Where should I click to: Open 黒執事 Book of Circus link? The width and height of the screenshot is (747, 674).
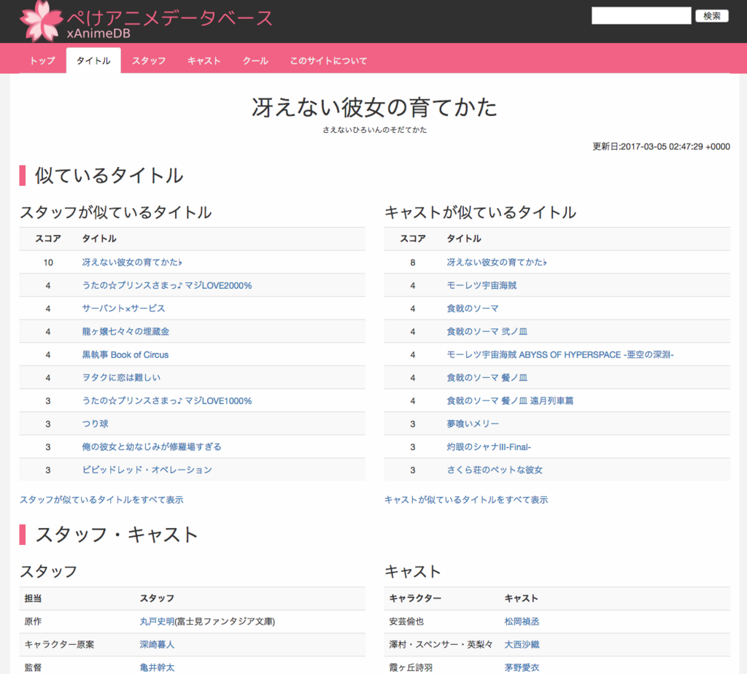coord(125,355)
